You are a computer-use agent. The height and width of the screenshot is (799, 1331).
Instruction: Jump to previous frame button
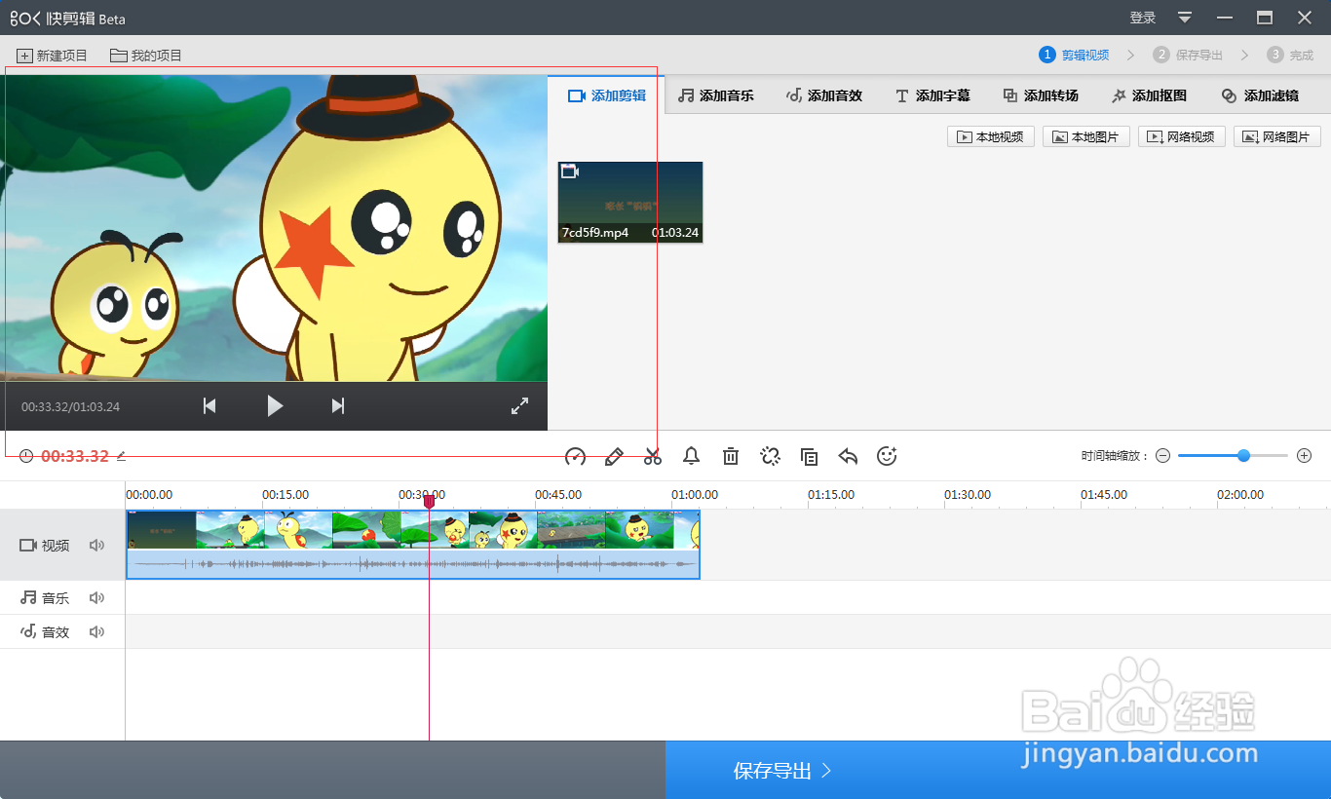point(209,406)
